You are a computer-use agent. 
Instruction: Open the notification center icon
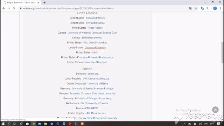click(218, 124)
